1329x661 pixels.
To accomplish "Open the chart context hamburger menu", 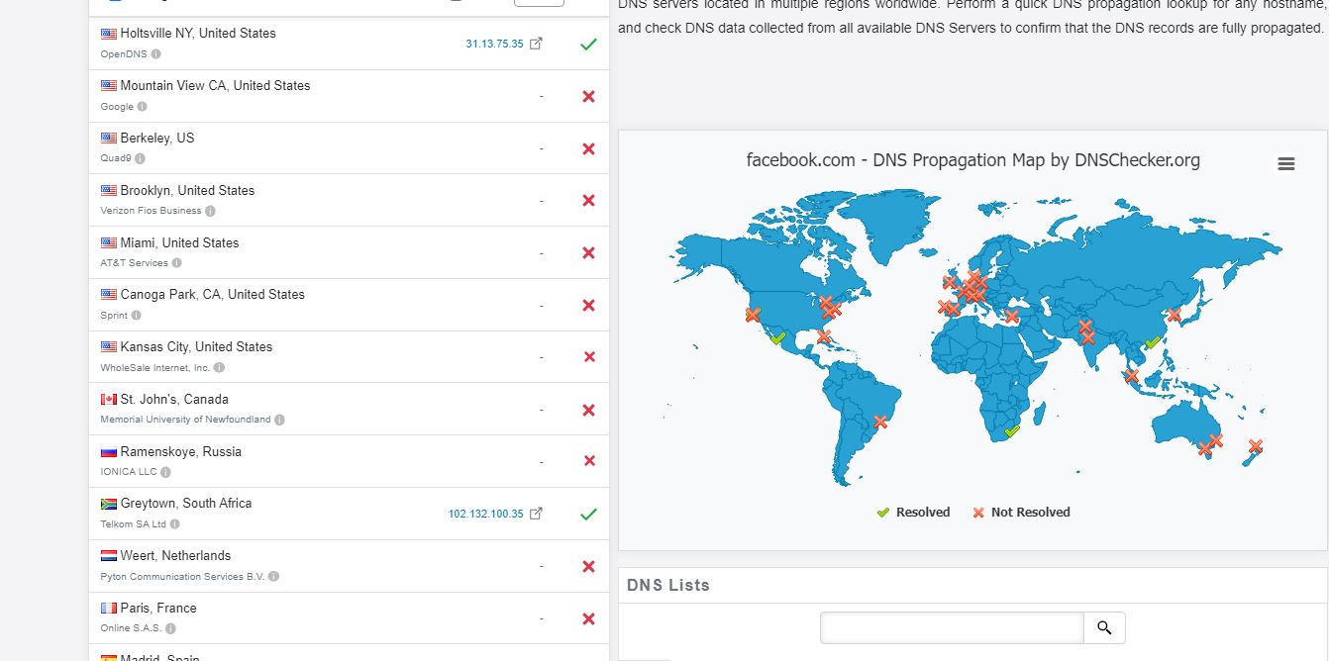I will point(1285,164).
